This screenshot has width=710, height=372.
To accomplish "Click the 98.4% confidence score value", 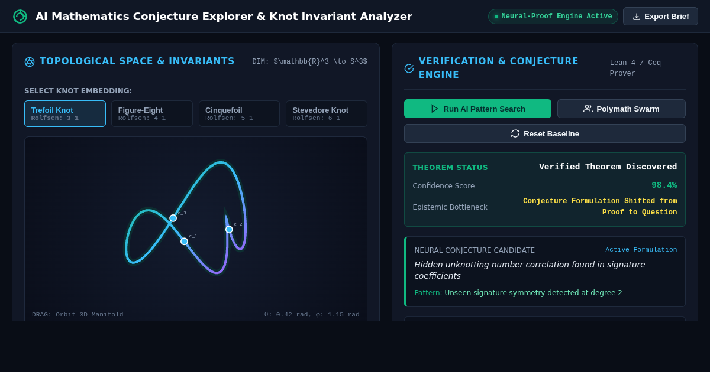I will coord(664,185).
